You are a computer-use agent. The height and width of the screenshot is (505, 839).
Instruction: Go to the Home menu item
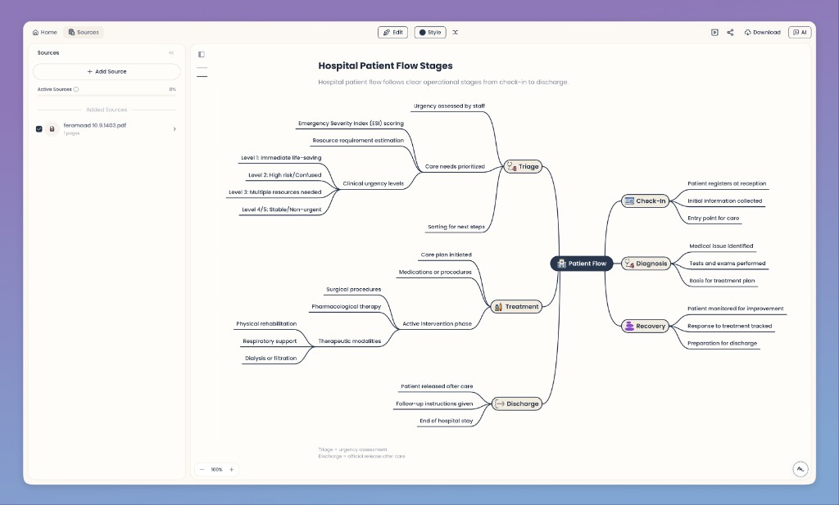click(43, 32)
